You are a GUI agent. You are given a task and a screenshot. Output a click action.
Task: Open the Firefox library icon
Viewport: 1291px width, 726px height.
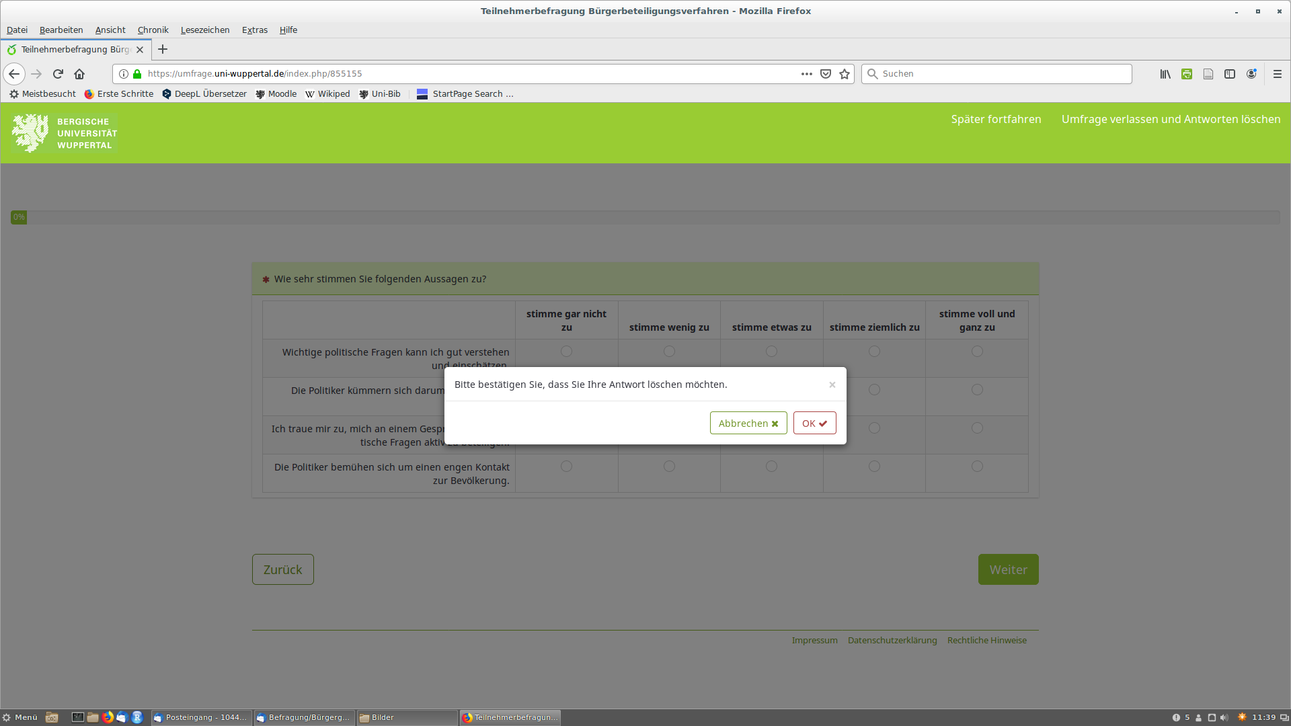[1165, 74]
